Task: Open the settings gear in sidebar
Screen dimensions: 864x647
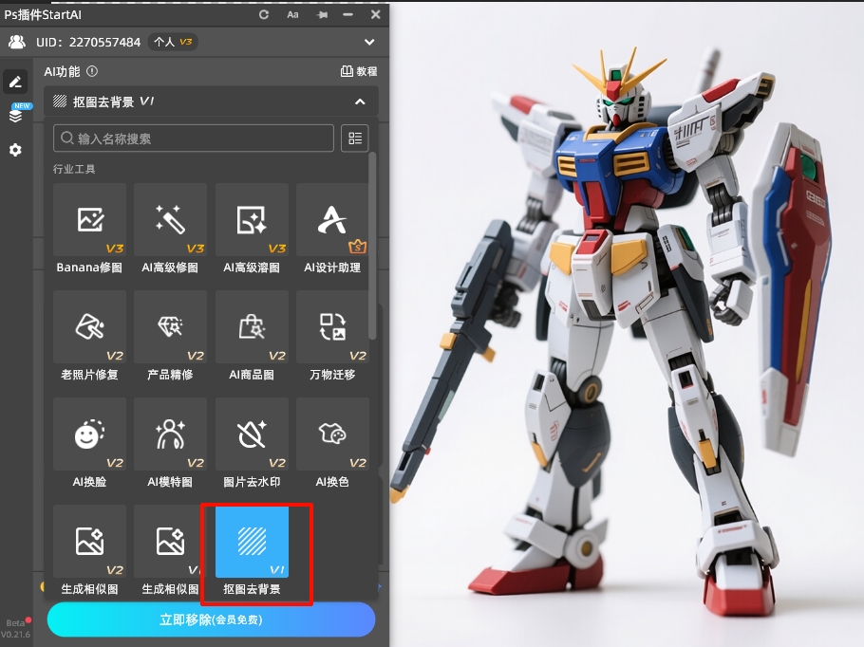Action: point(15,150)
